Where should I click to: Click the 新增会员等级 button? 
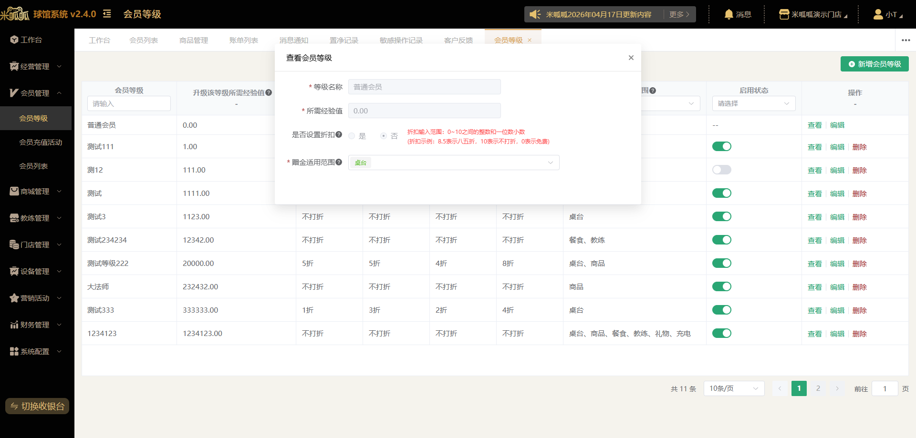874,64
